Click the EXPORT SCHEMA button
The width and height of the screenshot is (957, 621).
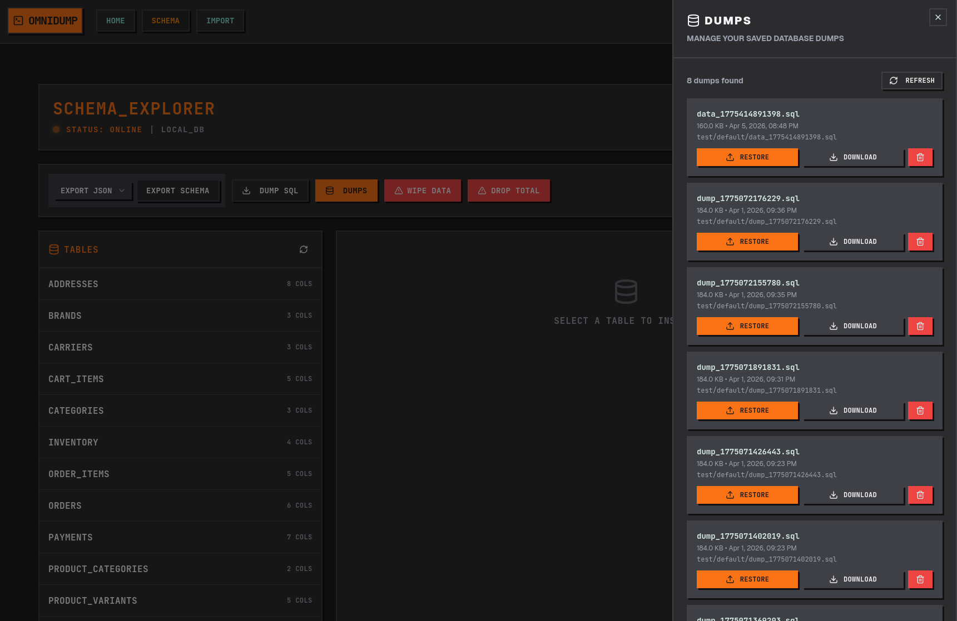point(178,191)
